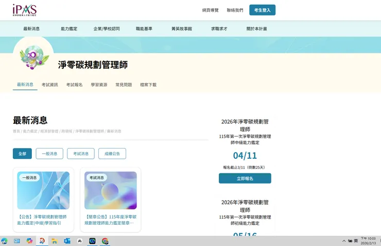The width and height of the screenshot is (381, 246).
Task: Click the 經濟部發證 breadcrumb link
Action: 49,131
